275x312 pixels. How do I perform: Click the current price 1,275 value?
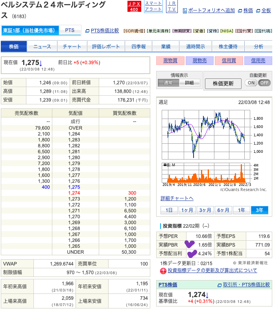[x=30, y=63]
